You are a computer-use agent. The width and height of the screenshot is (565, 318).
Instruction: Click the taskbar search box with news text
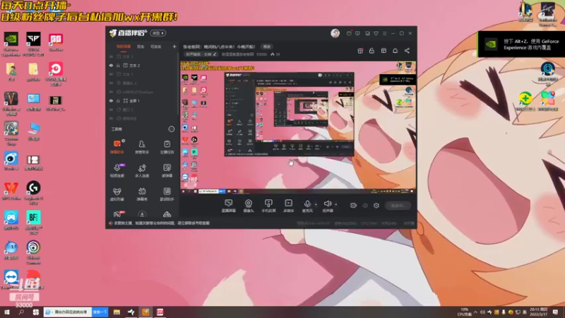[x=68, y=312]
